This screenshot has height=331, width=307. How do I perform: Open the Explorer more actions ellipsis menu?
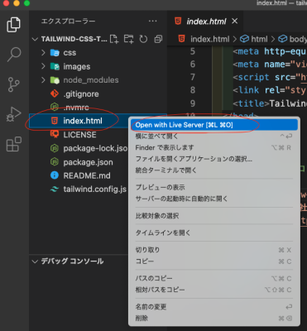click(x=152, y=22)
